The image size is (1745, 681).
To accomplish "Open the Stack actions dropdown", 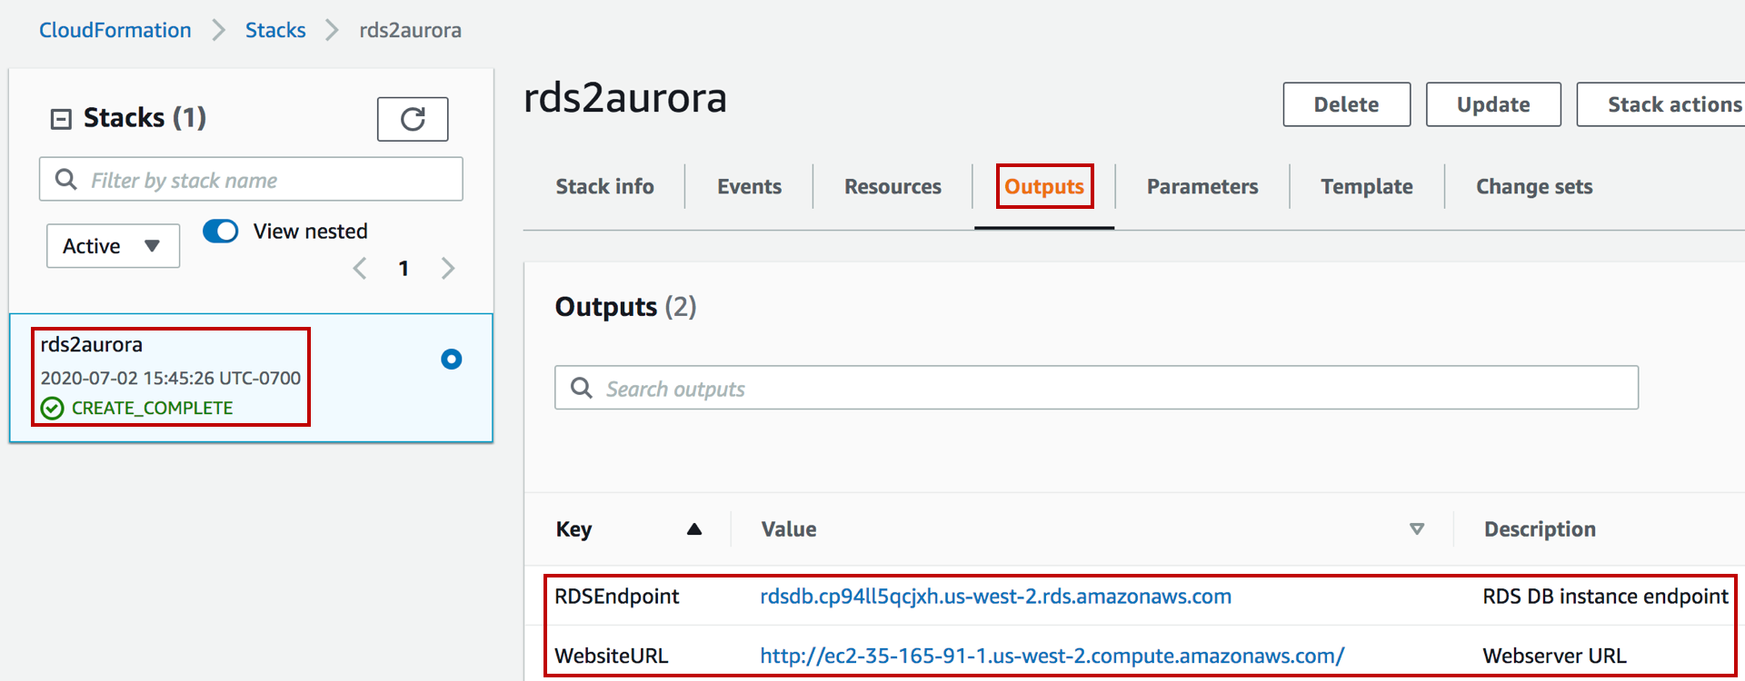I will (1661, 104).
